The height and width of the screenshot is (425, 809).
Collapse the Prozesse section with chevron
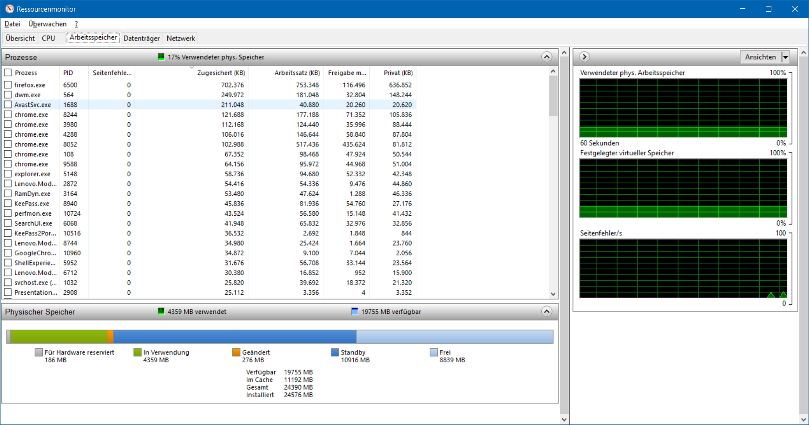[x=547, y=57]
